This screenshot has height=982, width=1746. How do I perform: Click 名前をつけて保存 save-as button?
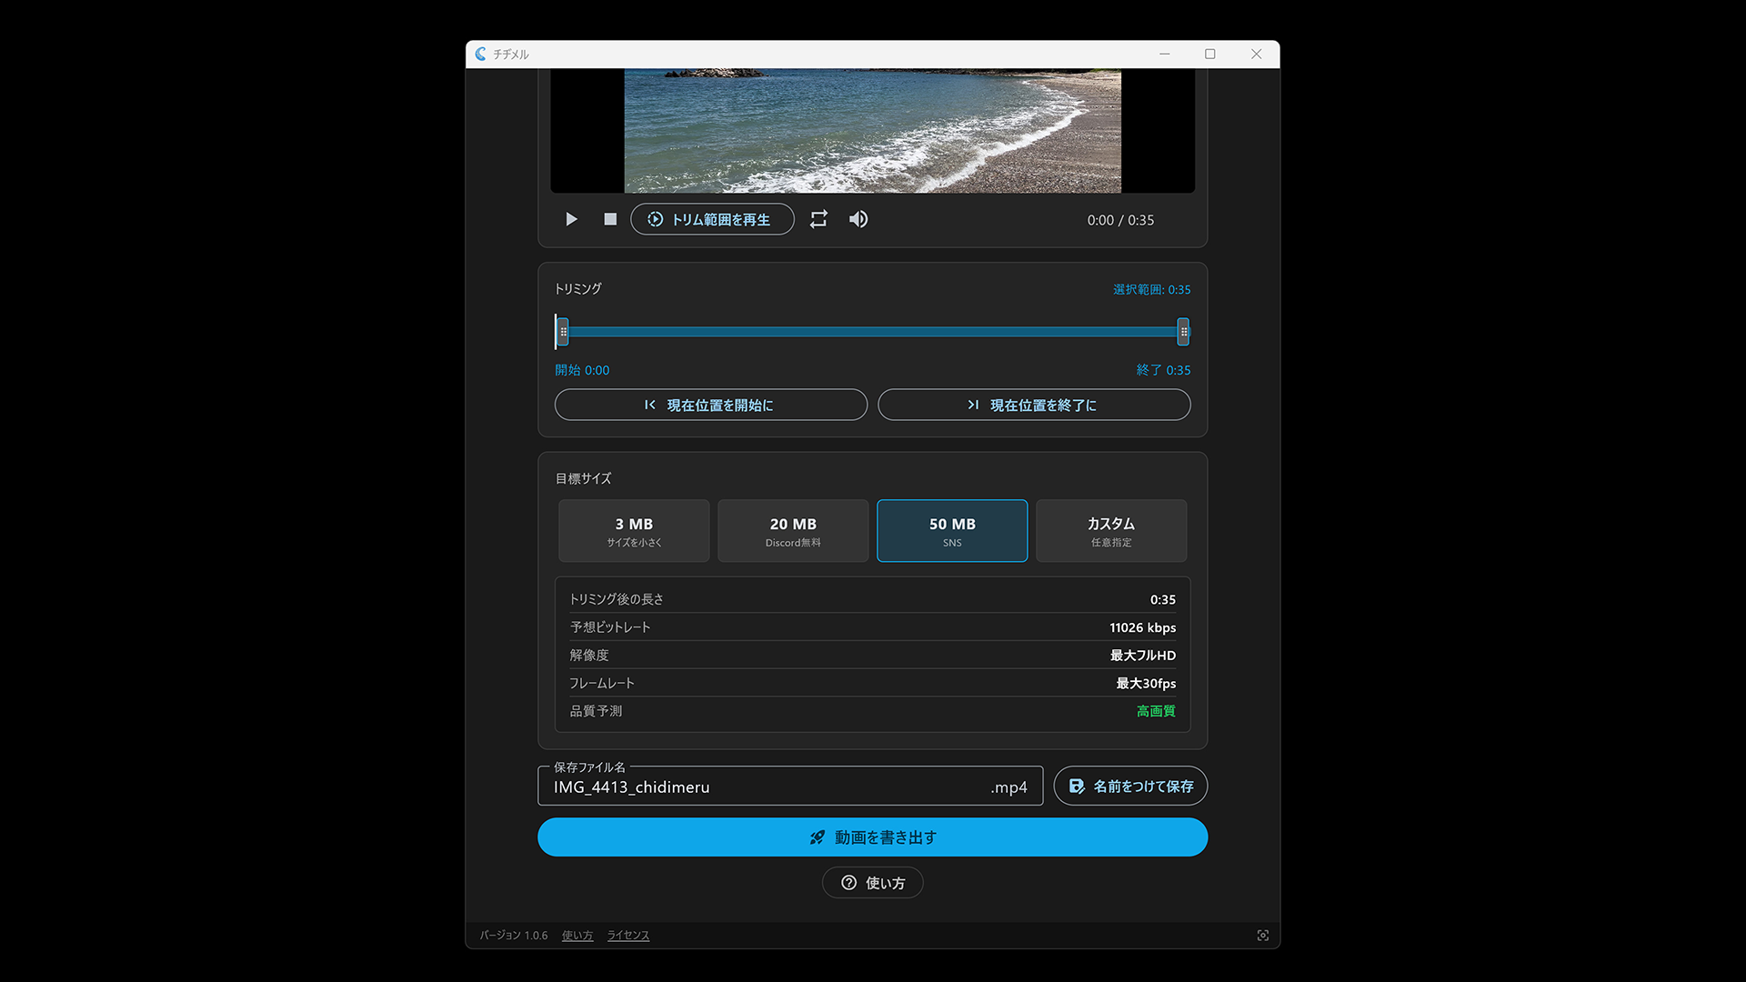tap(1130, 786)
